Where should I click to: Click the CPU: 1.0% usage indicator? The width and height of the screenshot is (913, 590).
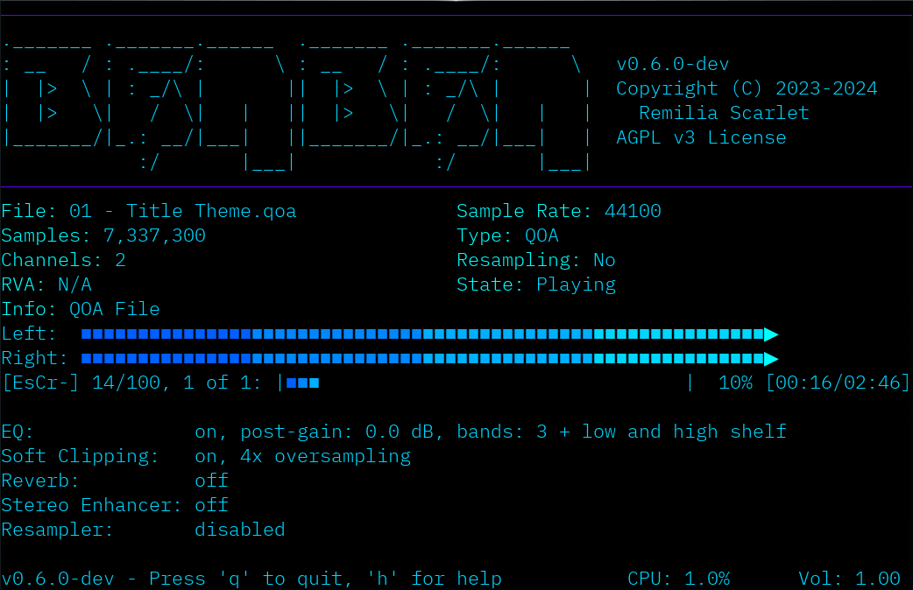click(x=678, y=579)
